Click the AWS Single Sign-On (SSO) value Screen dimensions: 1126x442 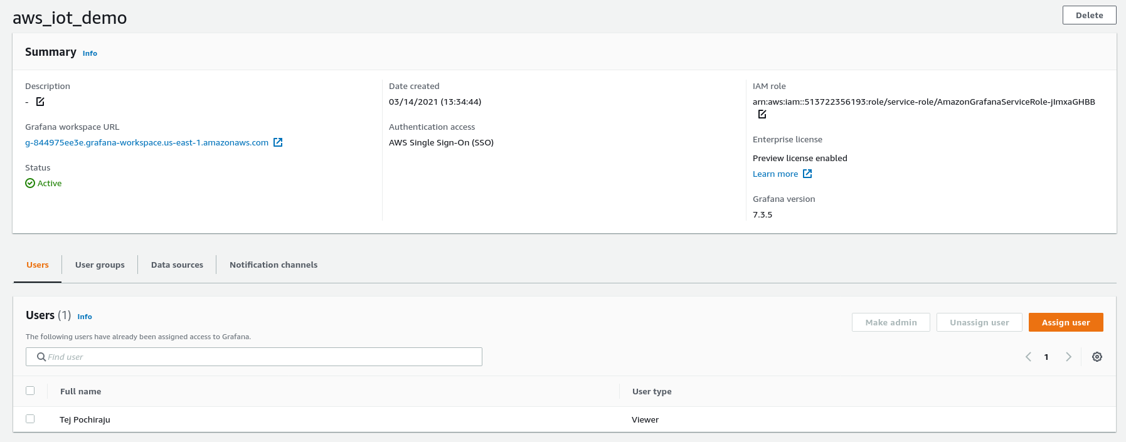click(x=441, y=142)
